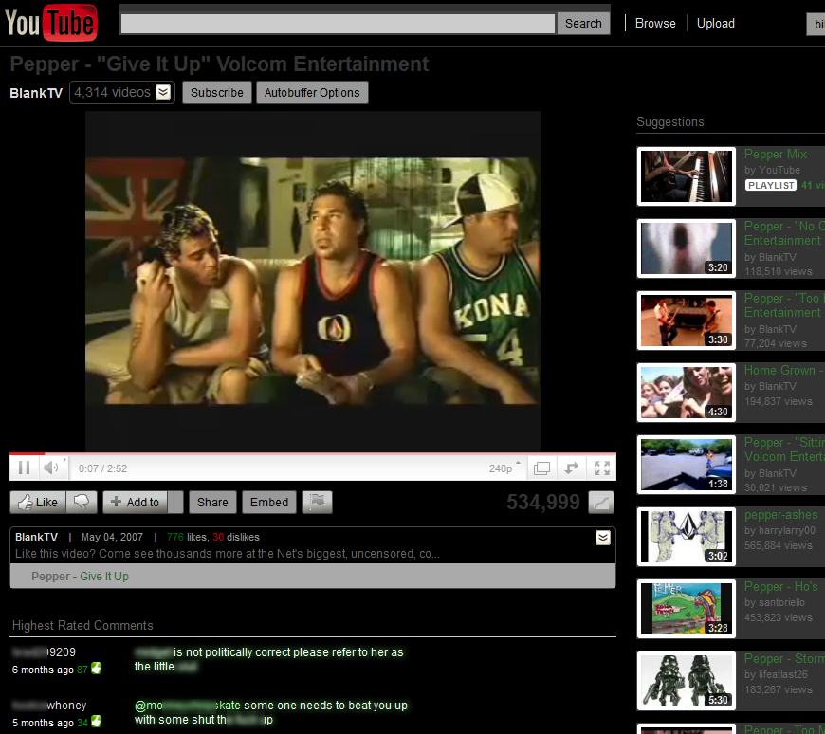This screenshot has height=734, width=825.
Task: Open the pepper-ashes video thumbnail
Action: (687, 537)
